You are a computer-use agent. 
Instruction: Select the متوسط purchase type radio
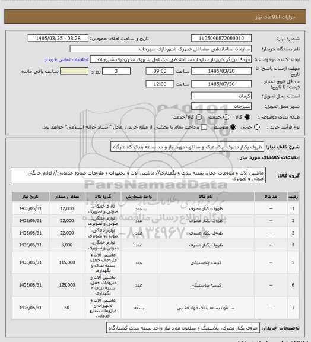pyautogui.click(x=233, y=127)
